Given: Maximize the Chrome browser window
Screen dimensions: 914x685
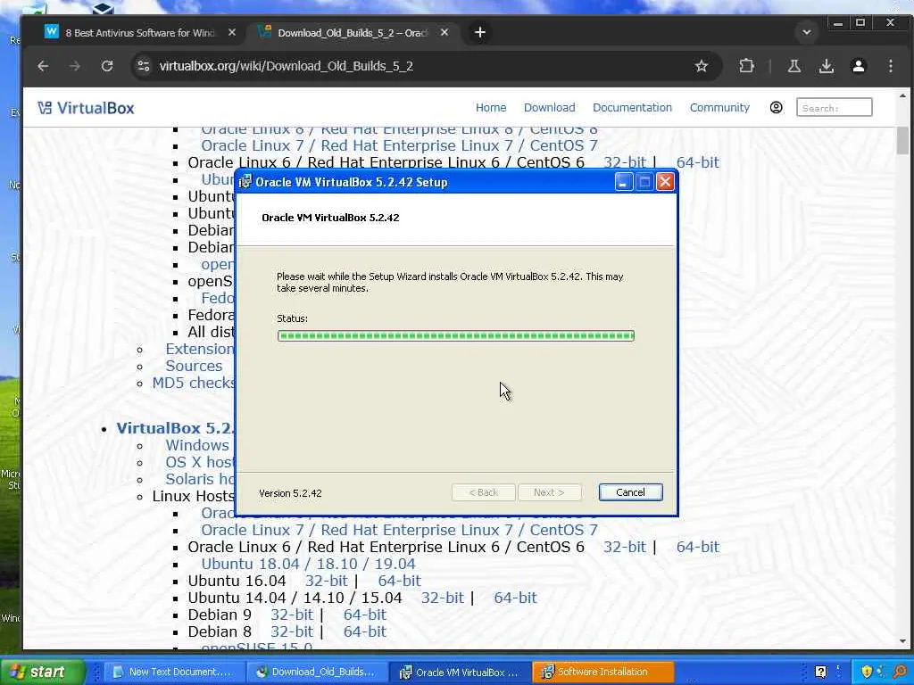Looking at the screenshot, I should (x=860, y=23).
